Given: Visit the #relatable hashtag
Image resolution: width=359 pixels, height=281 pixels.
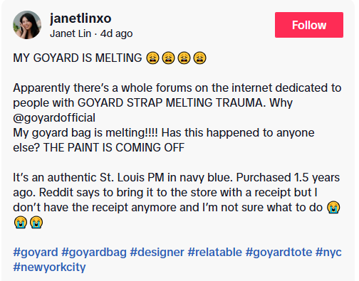Looking at the screenshot, I should (215, 252).
